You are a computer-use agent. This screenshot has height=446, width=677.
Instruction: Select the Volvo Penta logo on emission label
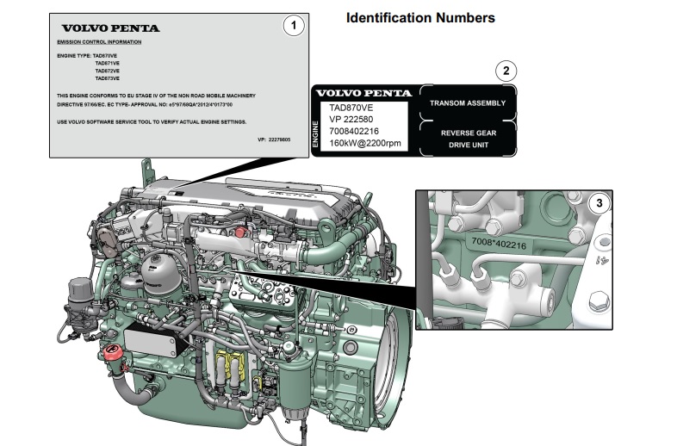pos(110,28)
